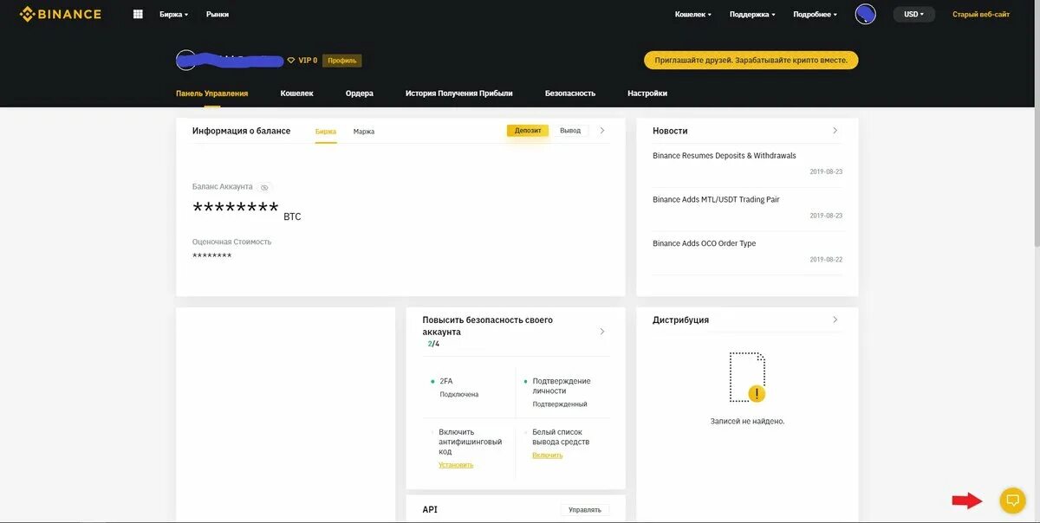Select the Панель Управления tab
This screenshot has width=1040, height=523.
tap(211, 94)
